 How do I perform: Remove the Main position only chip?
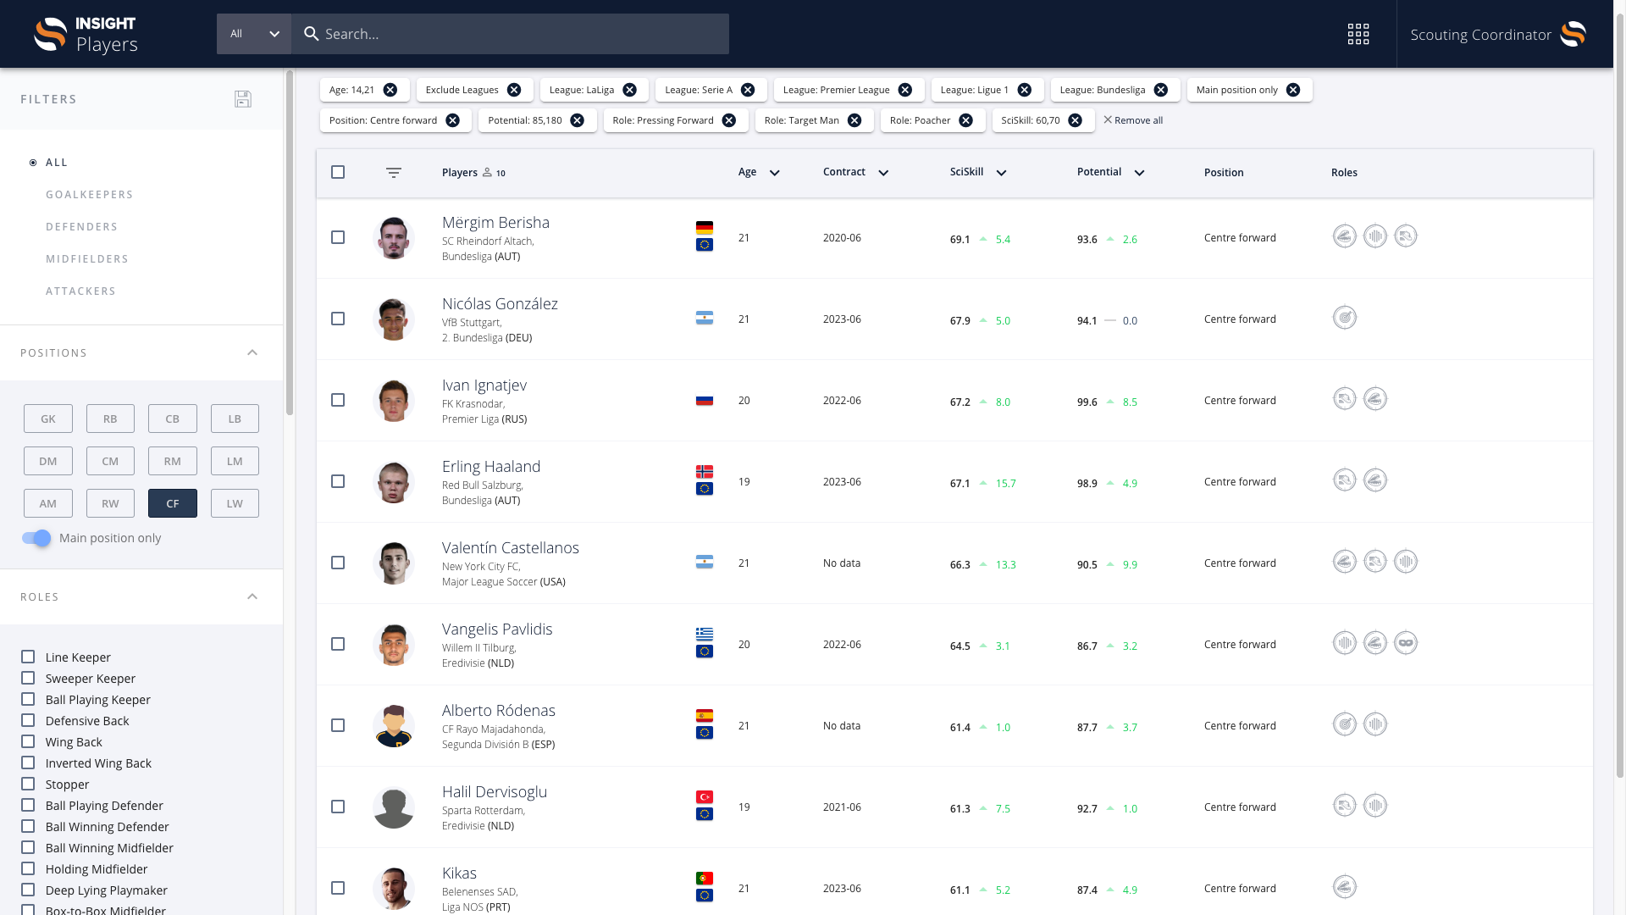click(x=1293, y=90)
